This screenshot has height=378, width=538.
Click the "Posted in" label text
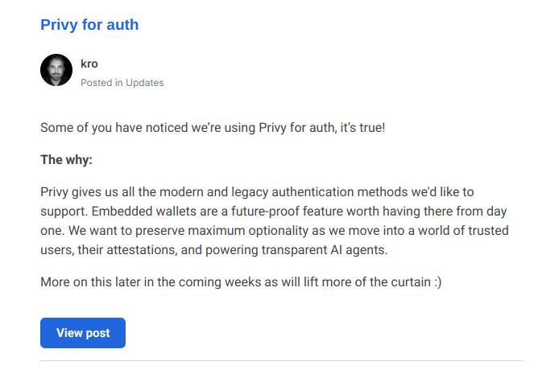[x=101, y=83]
